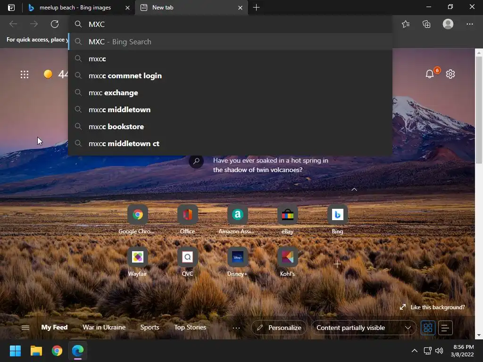Open the profile avatar icon
Image resolution: width=483 pixels, height=362 pixels.
[448, 24]
